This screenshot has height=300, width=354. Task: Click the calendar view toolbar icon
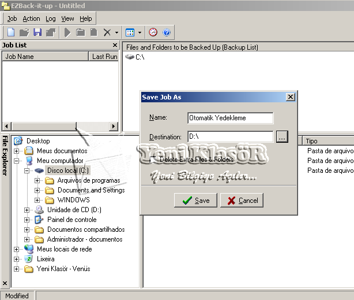(x=130, y=32)
